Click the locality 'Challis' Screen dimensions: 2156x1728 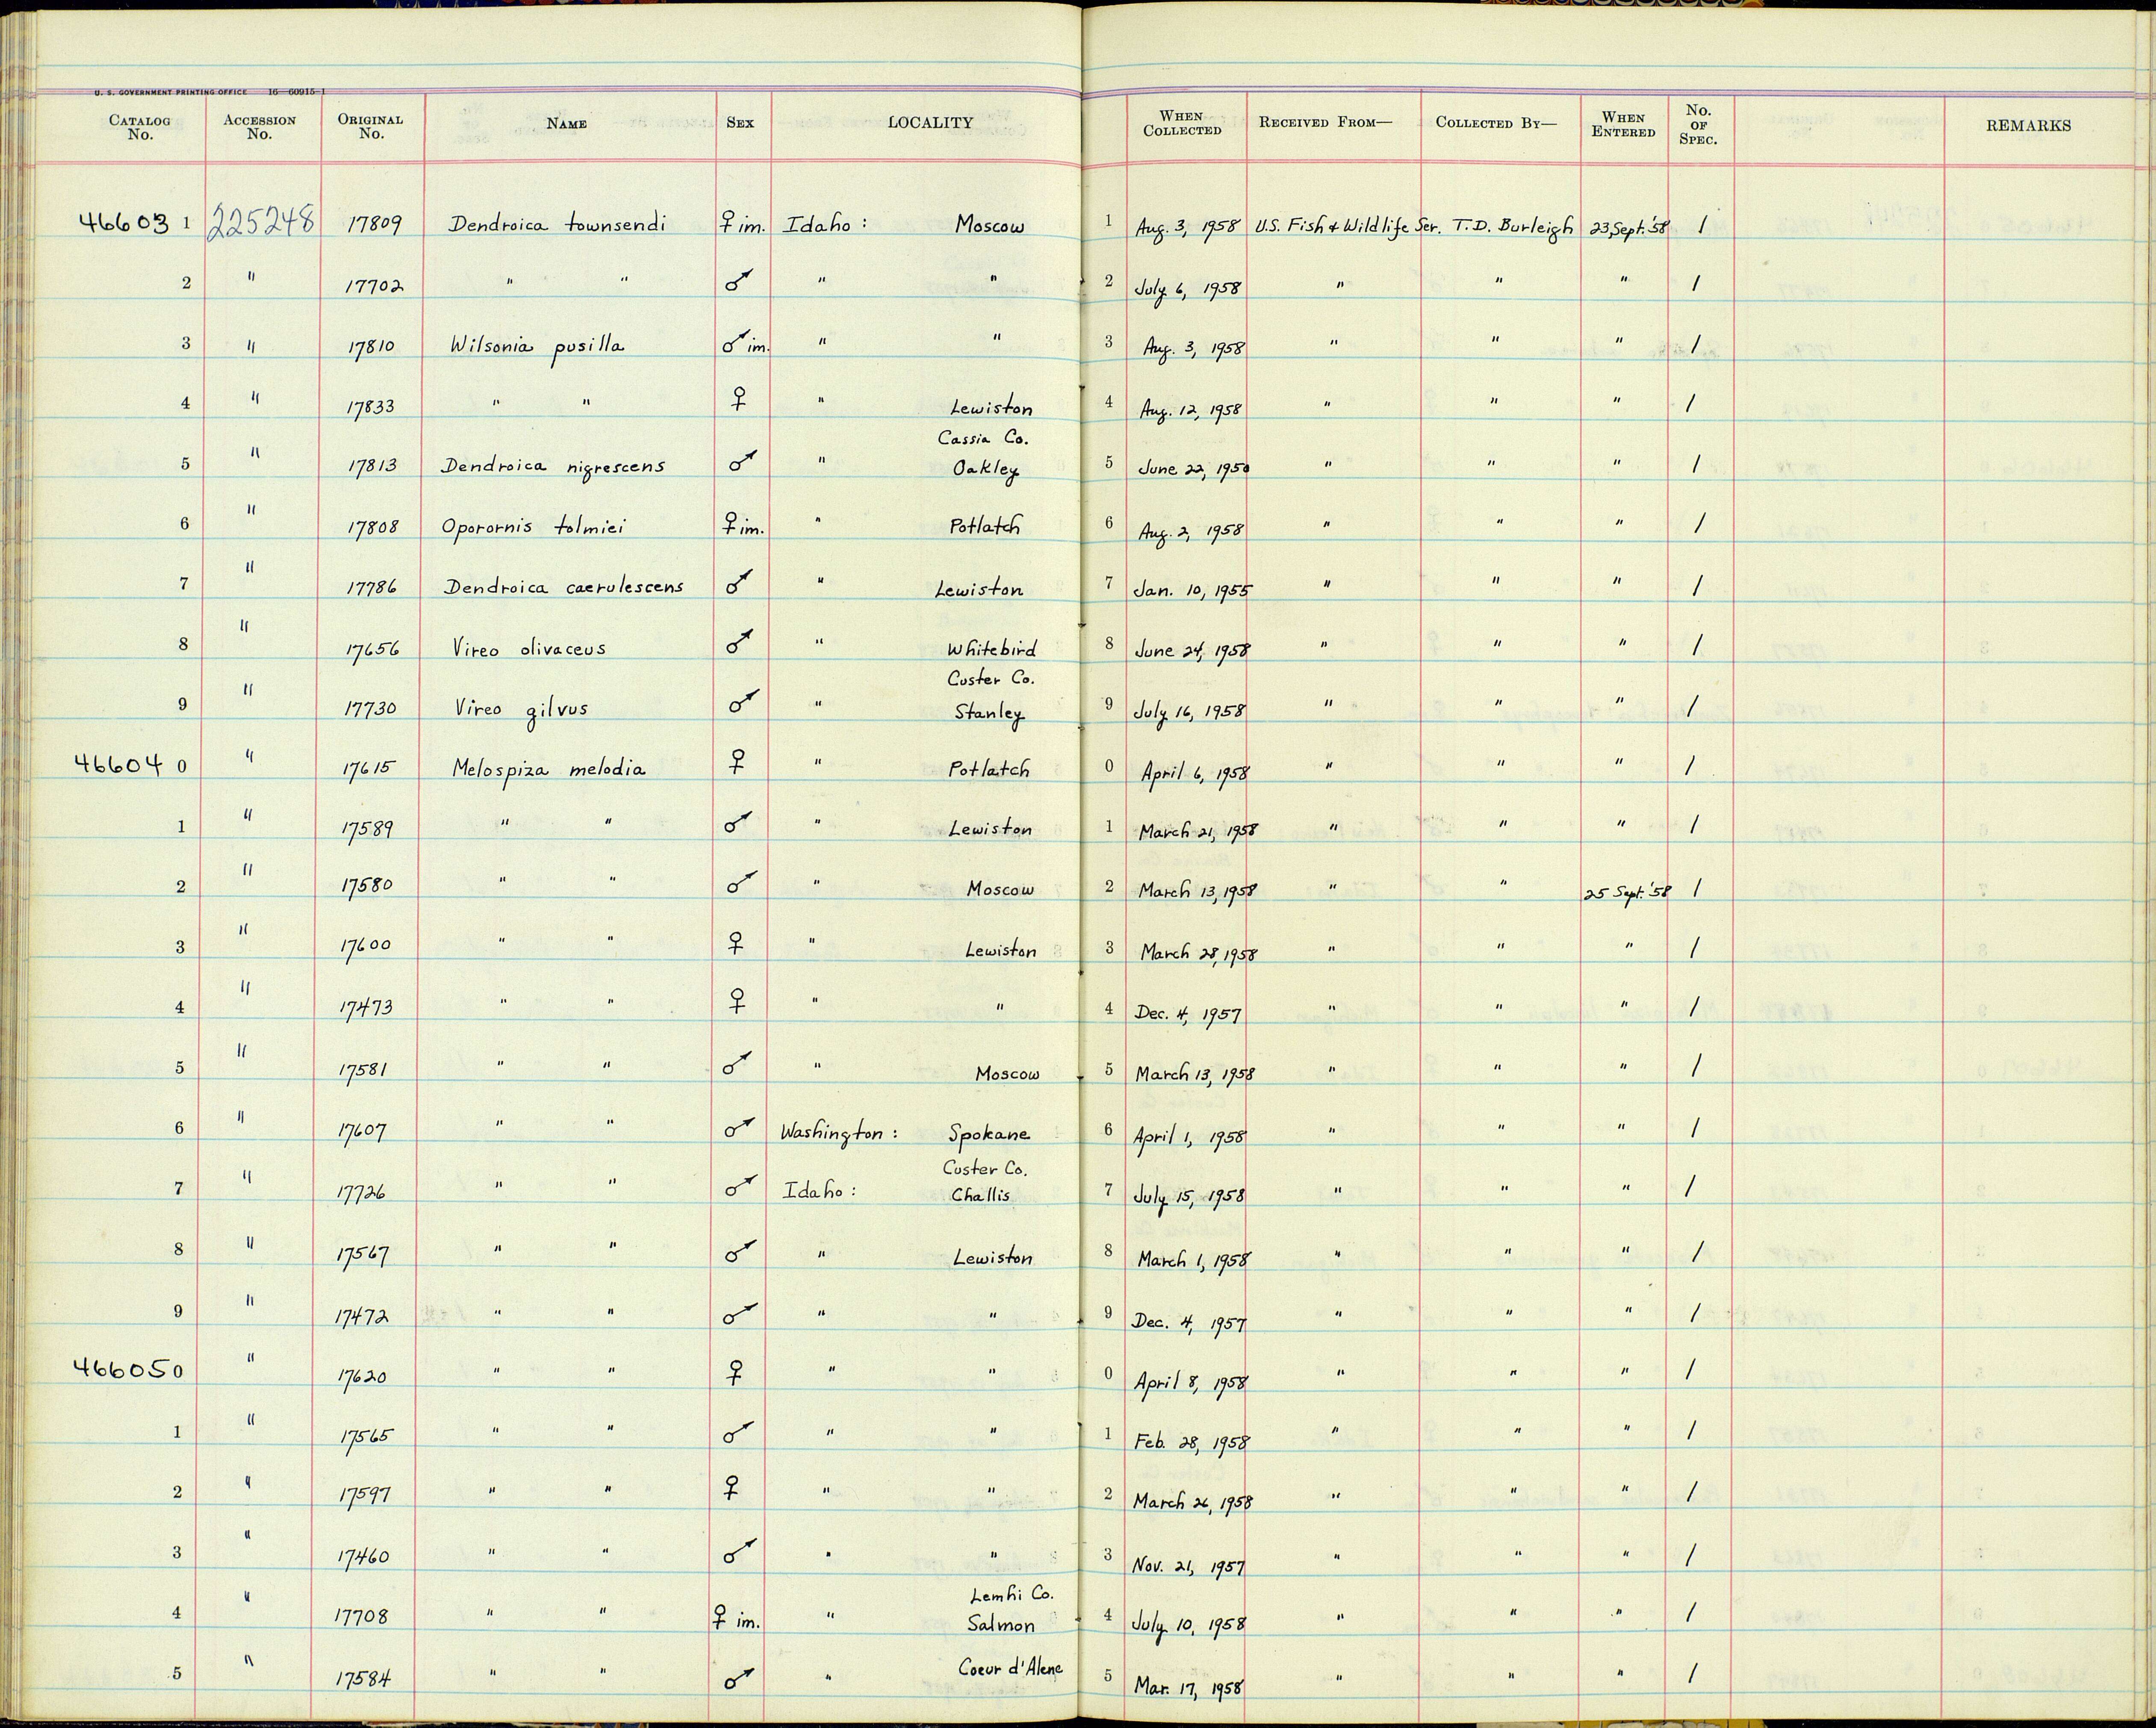pos(981,1195)
